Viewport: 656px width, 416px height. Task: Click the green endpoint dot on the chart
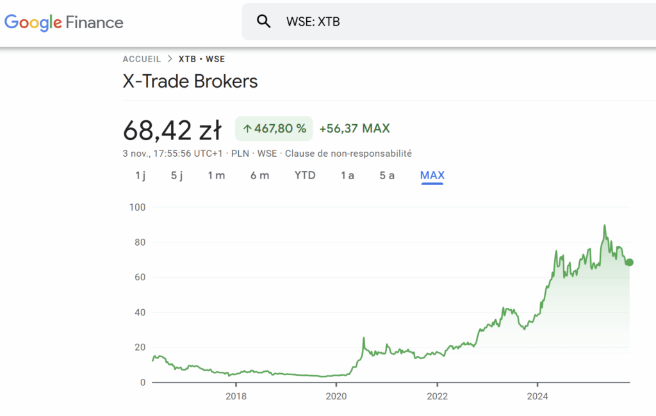[x=630, y=262]
